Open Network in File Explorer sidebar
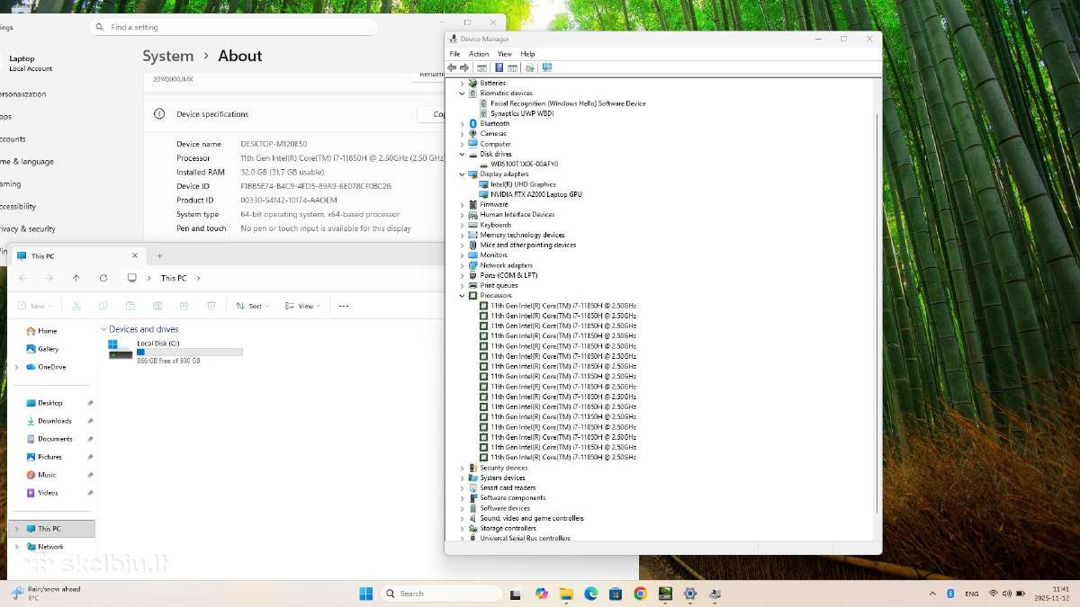This screenshot has height=607, width=1080. tap(45, 547)
